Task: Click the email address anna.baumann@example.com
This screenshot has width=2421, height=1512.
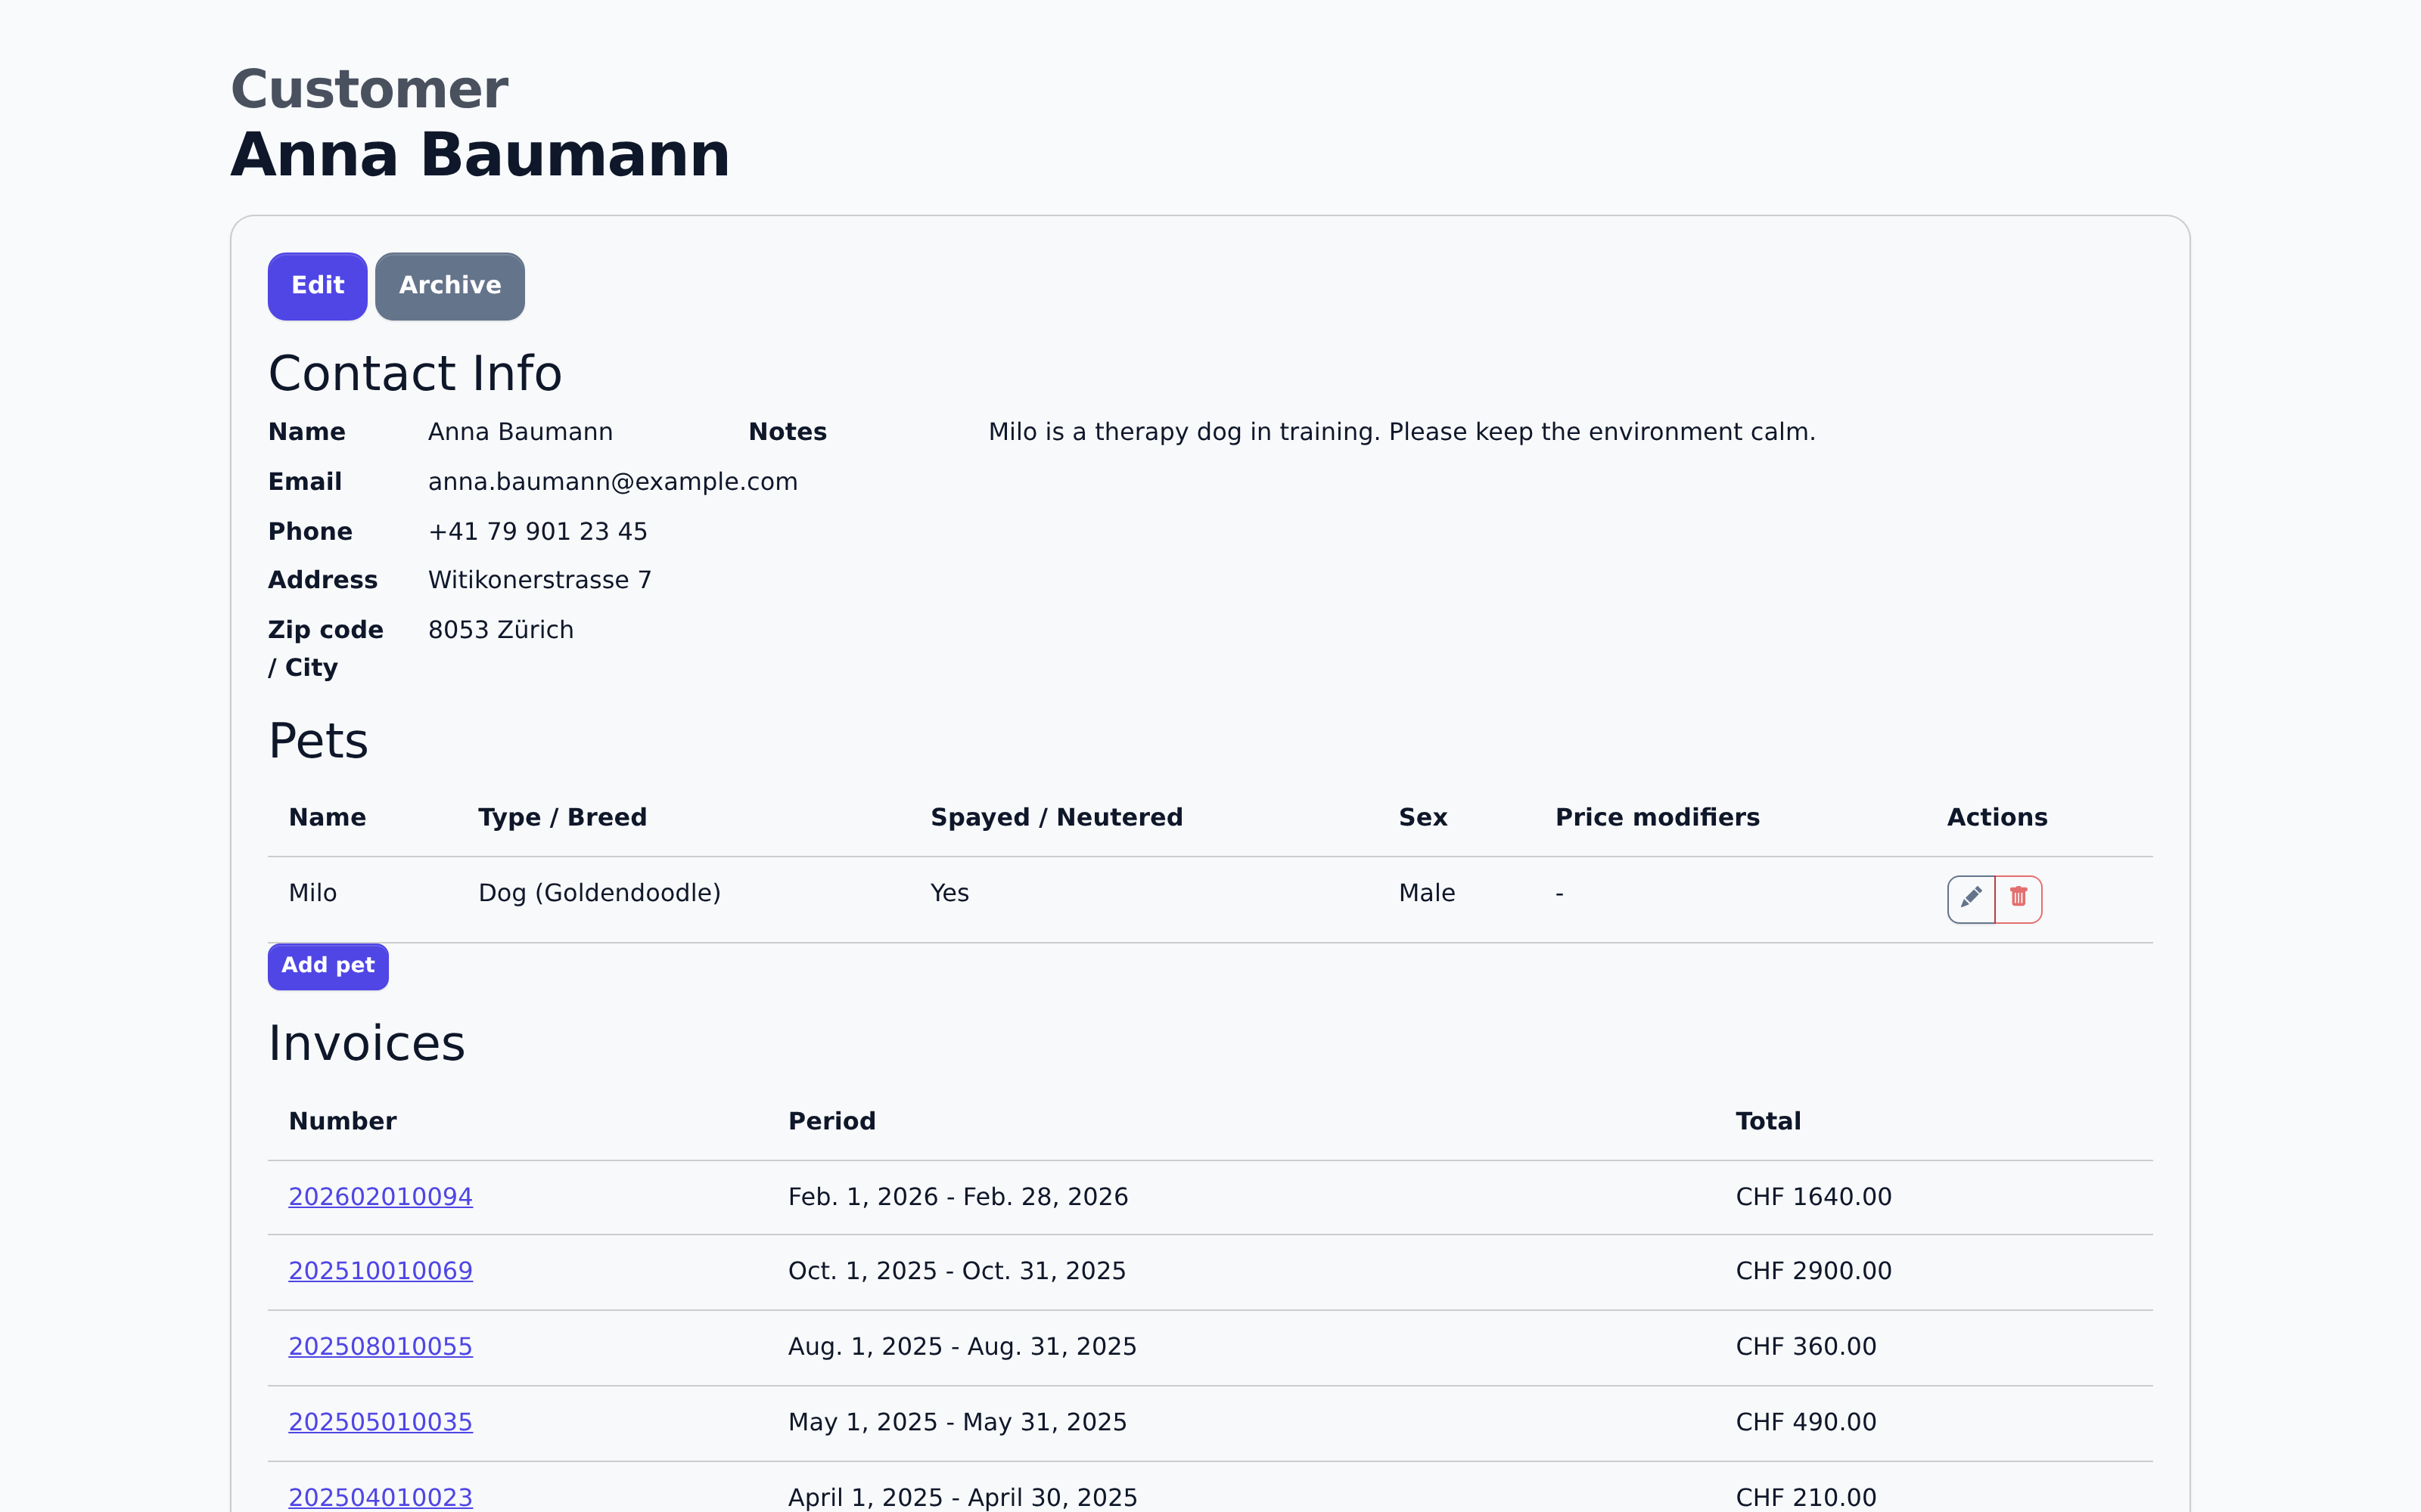Action: [x=614, y=482]
